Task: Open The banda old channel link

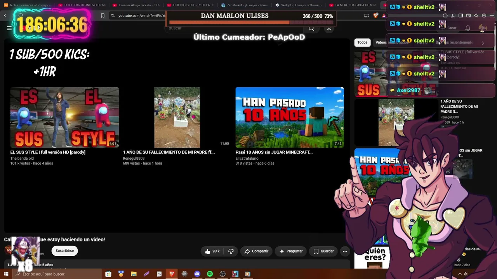Action: click(x=22, y=158)
